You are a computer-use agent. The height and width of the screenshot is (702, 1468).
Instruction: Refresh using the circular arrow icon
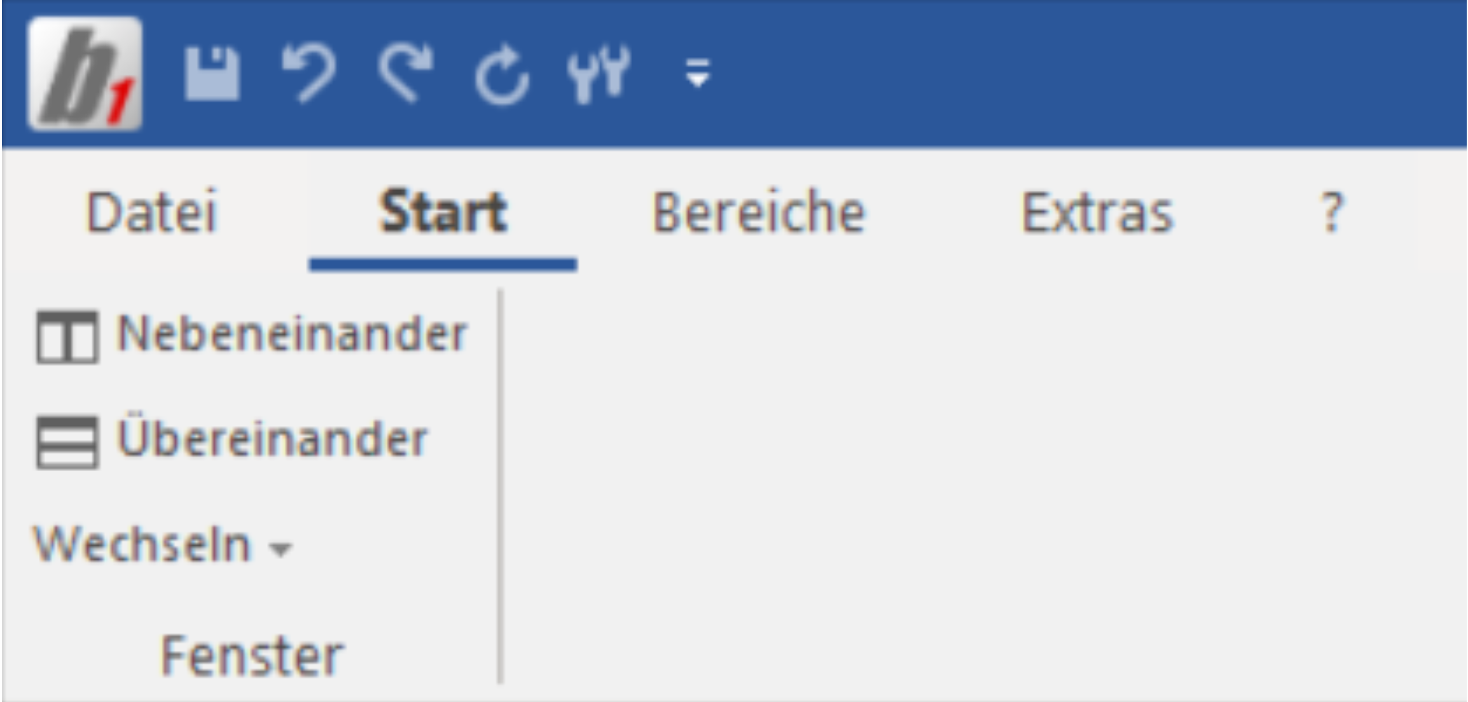(502, 75)
